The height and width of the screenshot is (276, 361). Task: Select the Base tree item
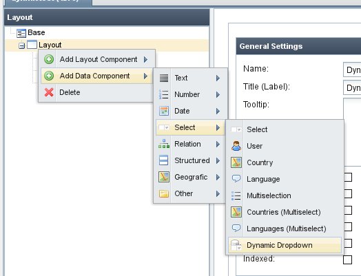(36, 32)
